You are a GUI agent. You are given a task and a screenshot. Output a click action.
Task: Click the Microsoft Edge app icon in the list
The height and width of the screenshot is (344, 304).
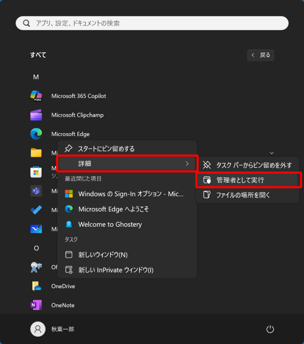pos(36,134)
